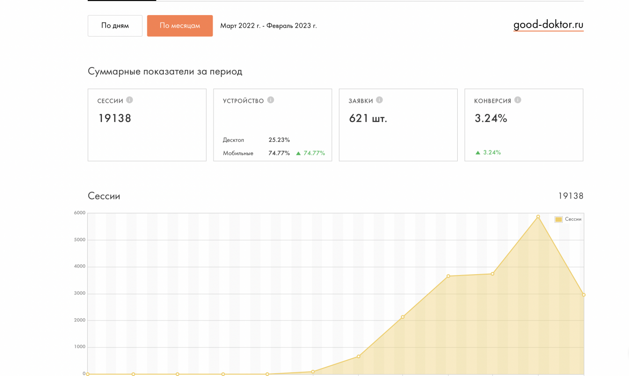Click the 4000 y-axis label

click(x=80, y=267)
